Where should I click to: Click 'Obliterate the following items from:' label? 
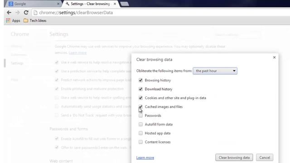(164, 71)
